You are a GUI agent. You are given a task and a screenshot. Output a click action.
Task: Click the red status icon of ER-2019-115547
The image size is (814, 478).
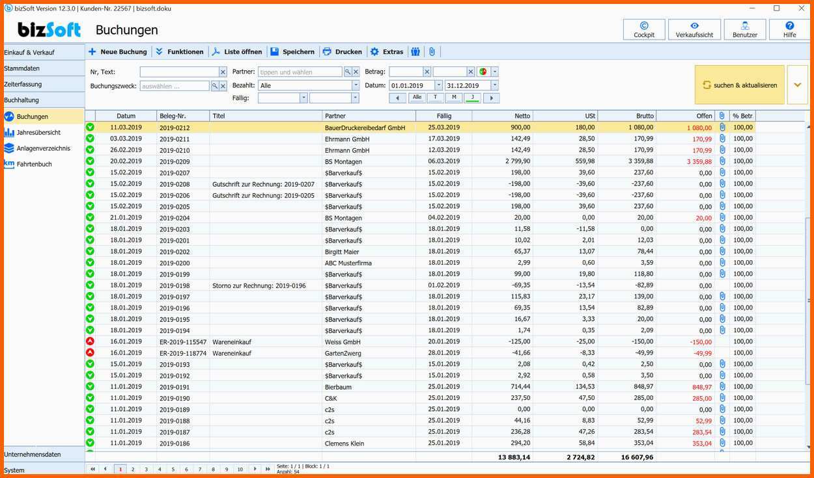tap(90, 341)
